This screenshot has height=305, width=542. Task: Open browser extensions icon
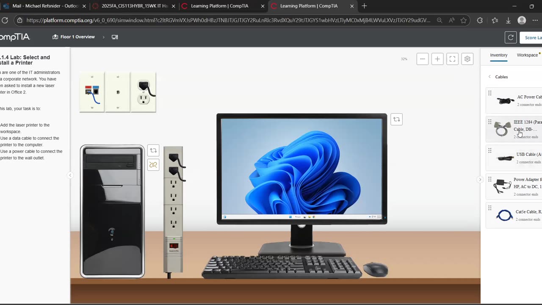[480, 20]
